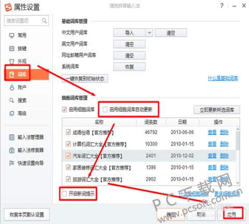Click 清空 for 网址邮箱用户词库
Screen dimensions: 249x224
[x=129, y=55]
